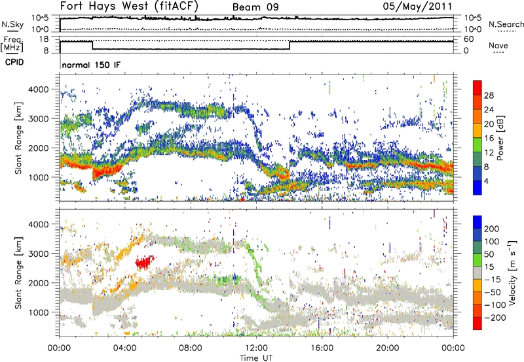Click the red velocity patch in the lower panel
The image size is (524, 362).
click(x=144, y=262)
